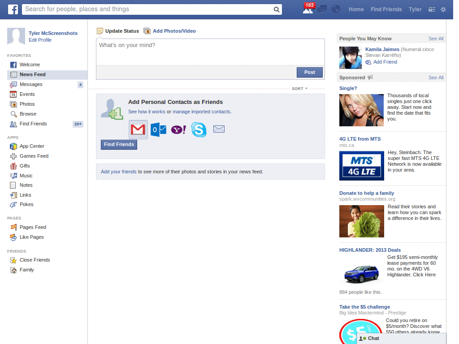
Task: Click Edit Profile link
Action: 40,40
